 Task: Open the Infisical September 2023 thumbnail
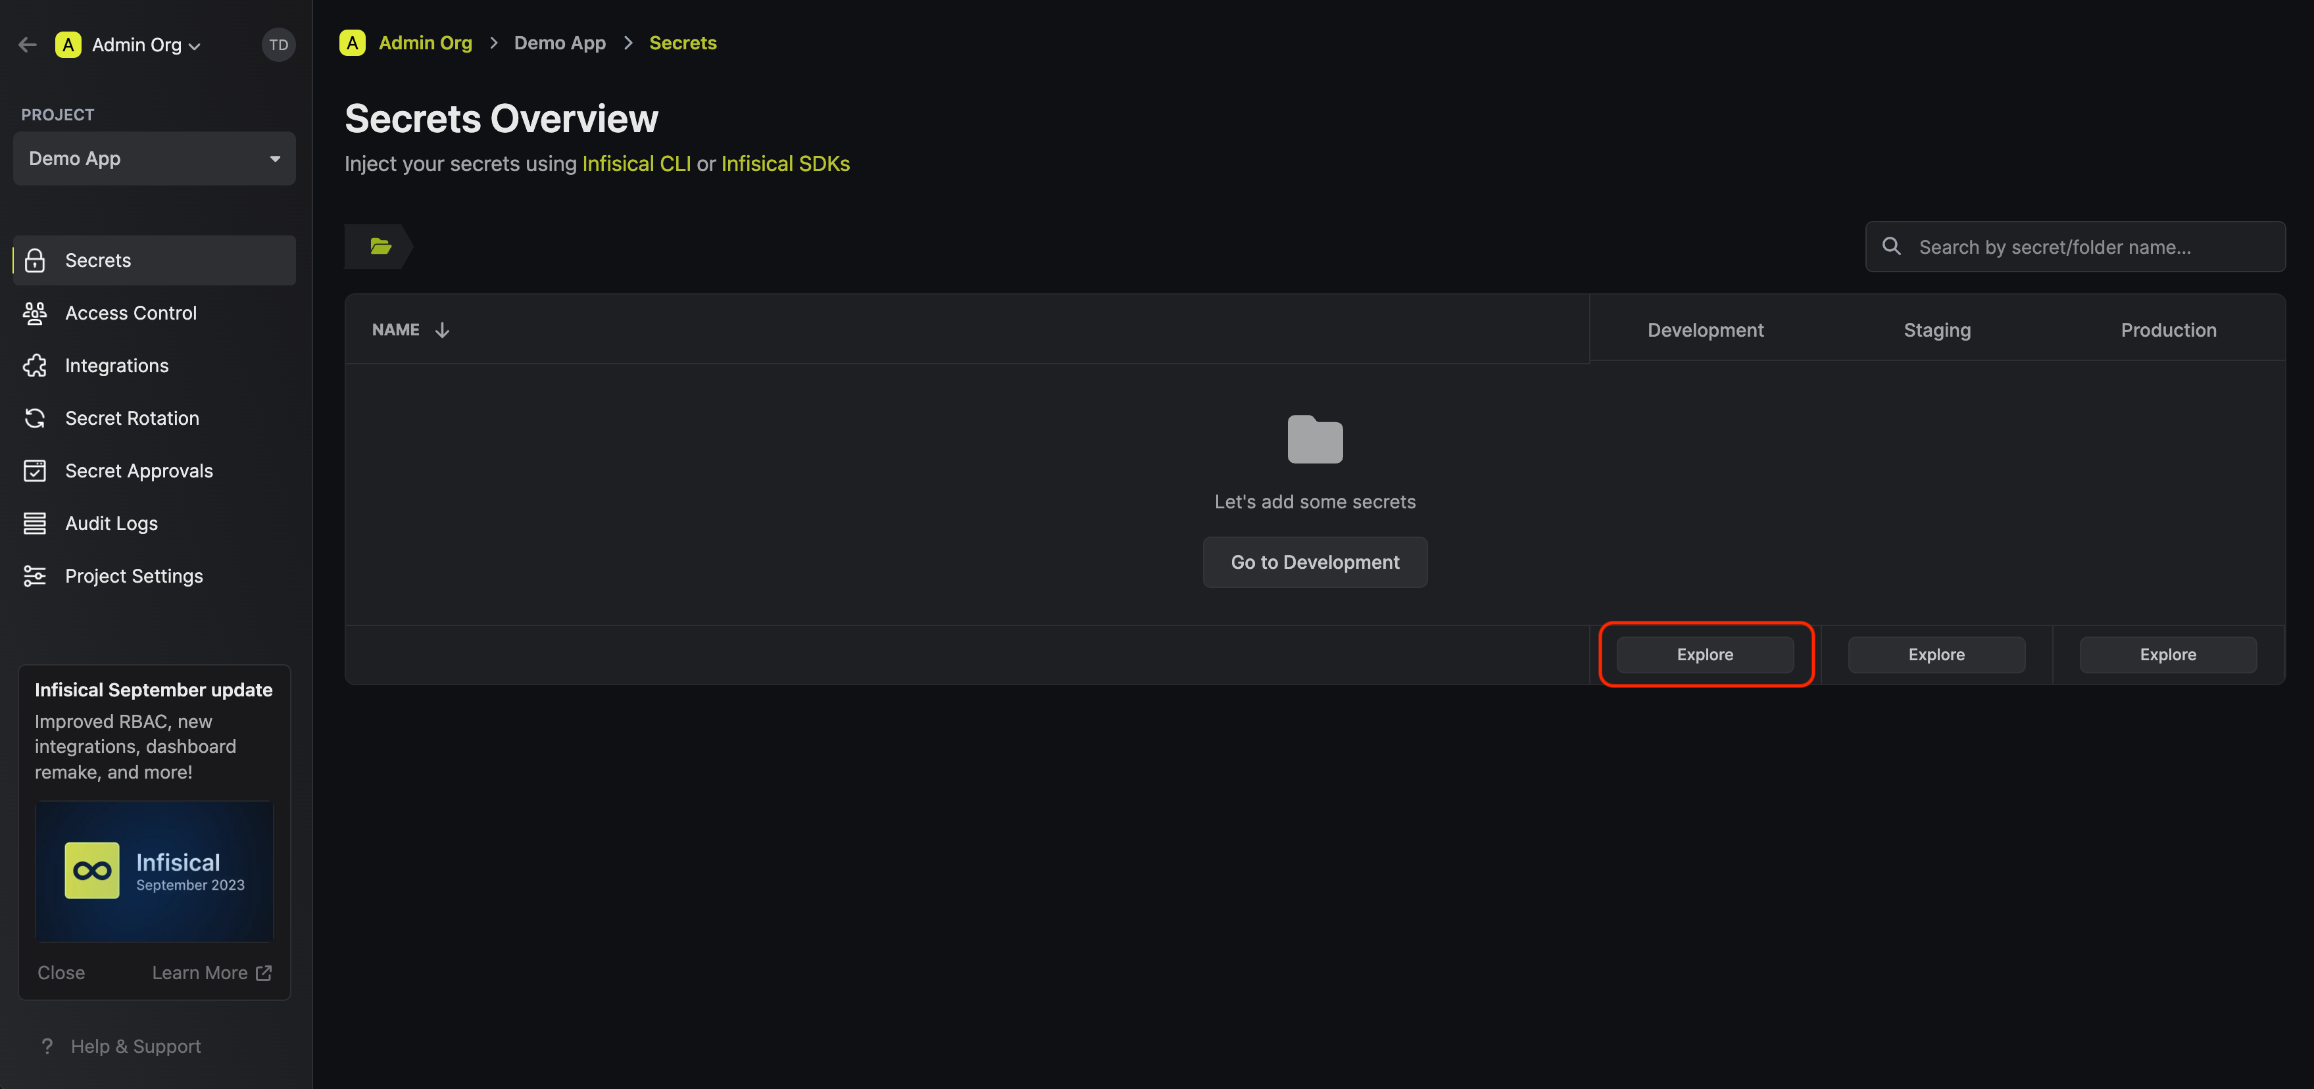pyautogui.click(x=155, y=871)
